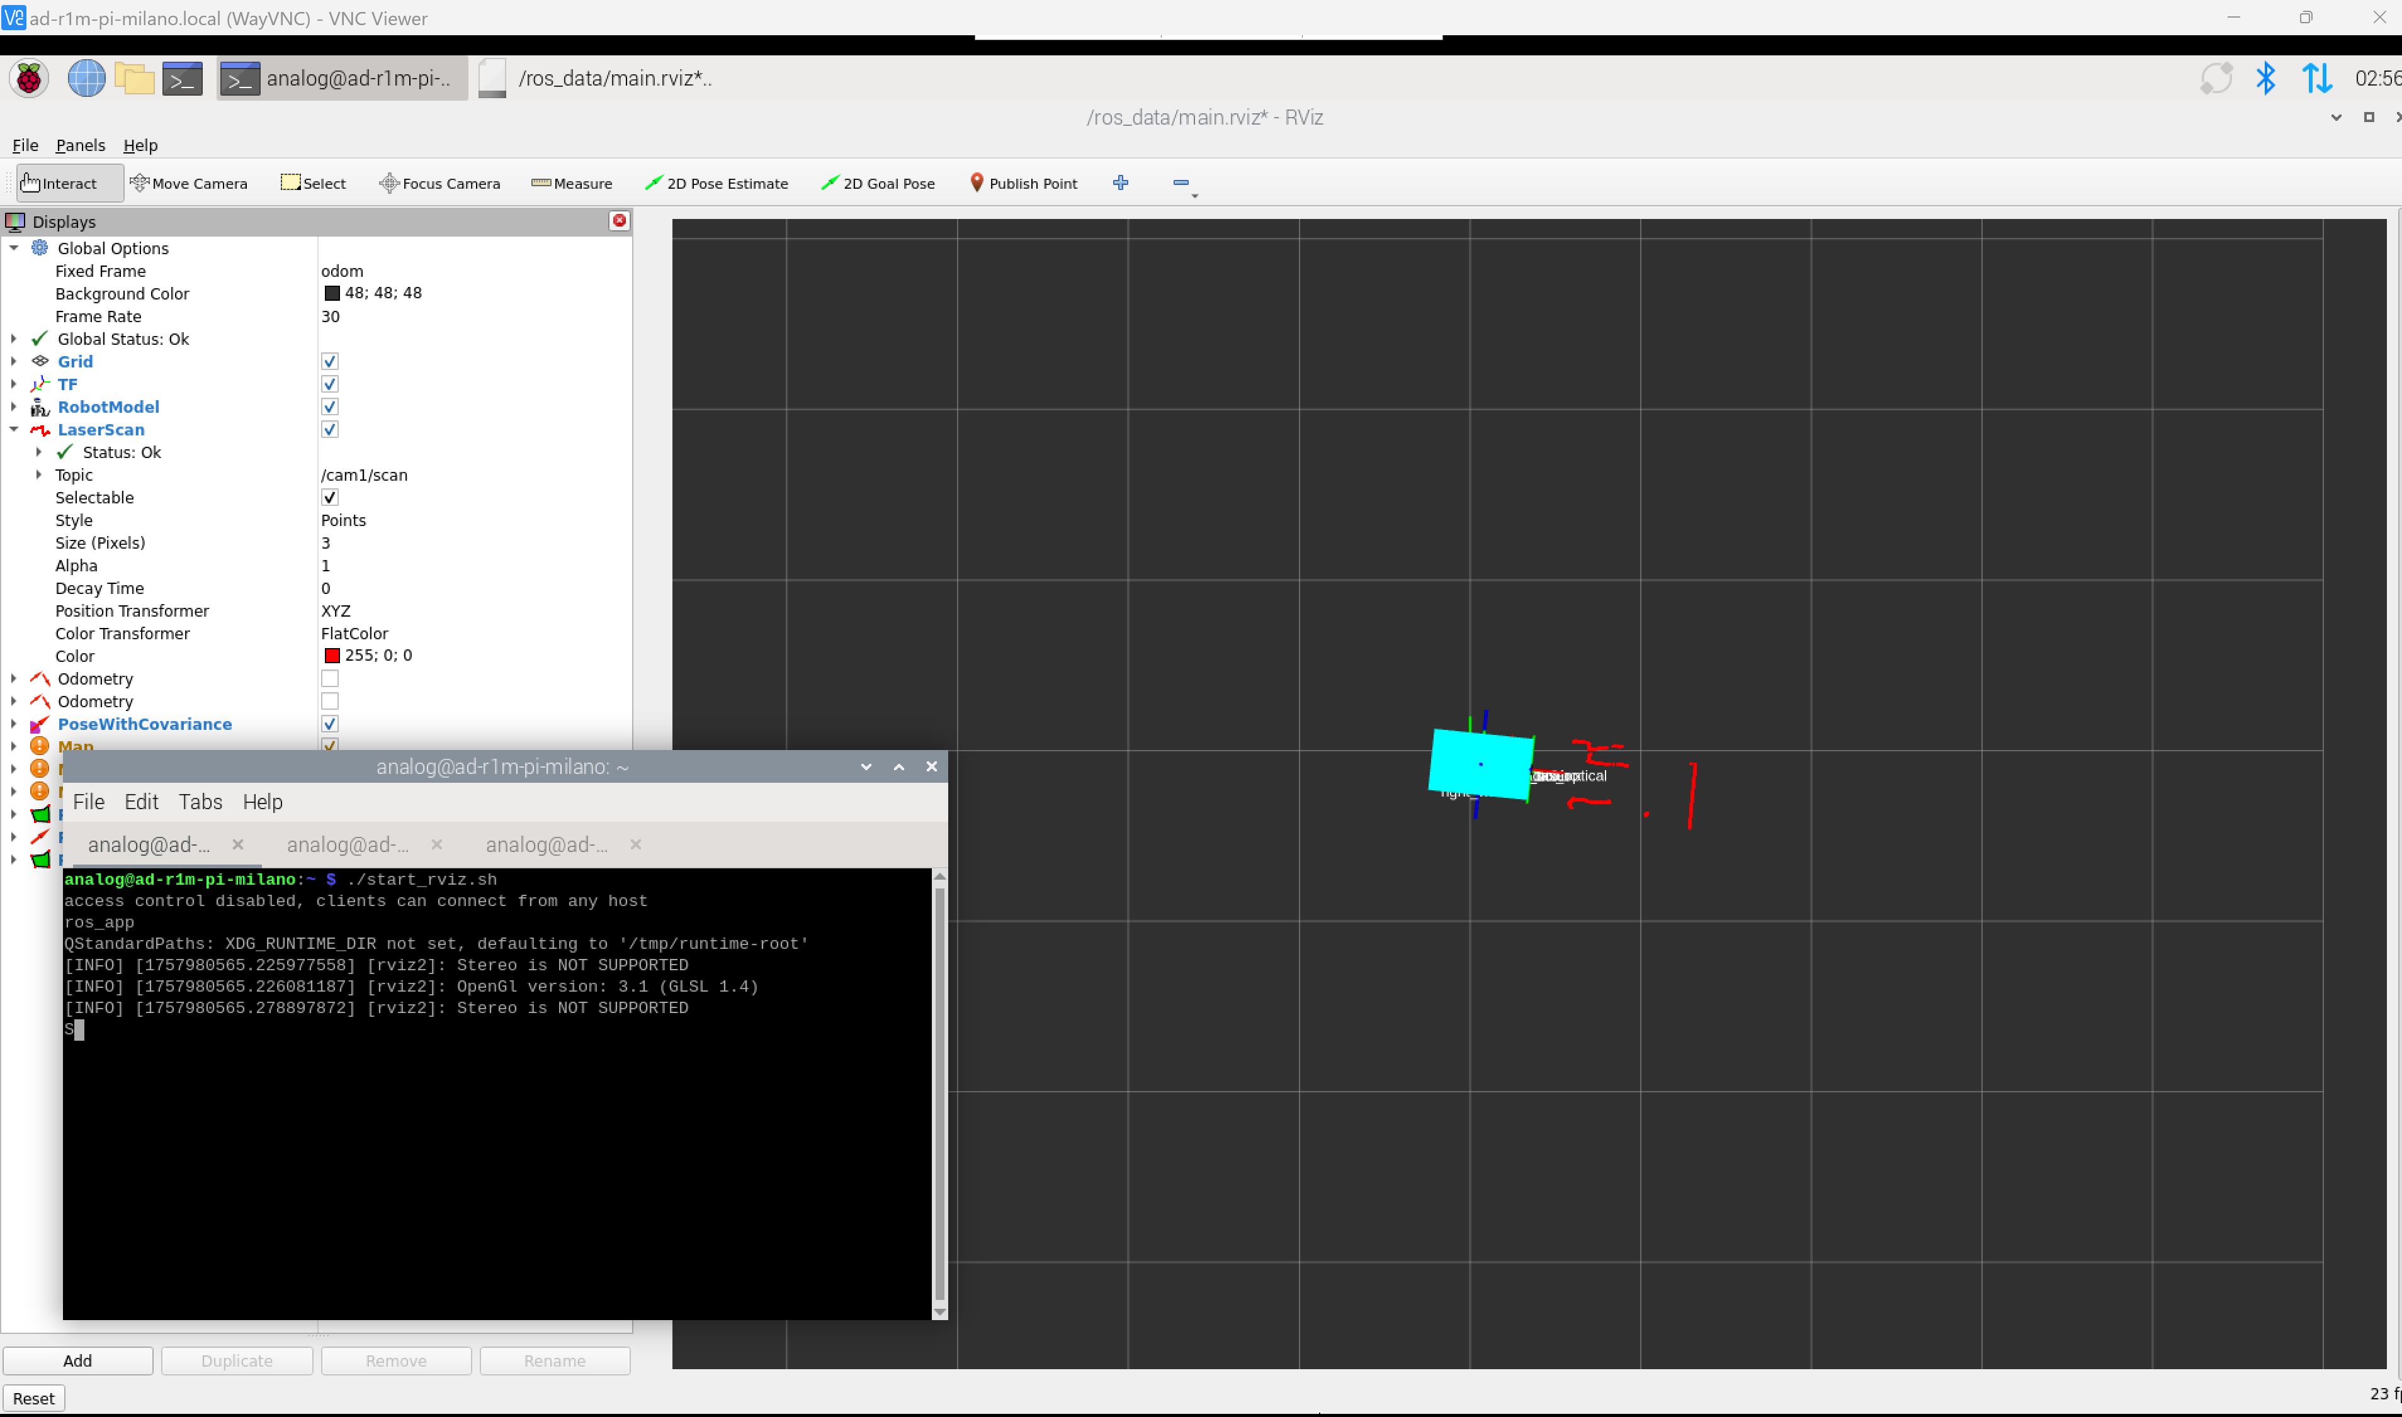This screenshot has height=1417, width=2402.
Task: Open the Raspberry Pi main menu
Action: tap(29, 78)
